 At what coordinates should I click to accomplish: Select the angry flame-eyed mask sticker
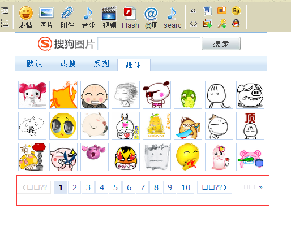coord(126,157)
